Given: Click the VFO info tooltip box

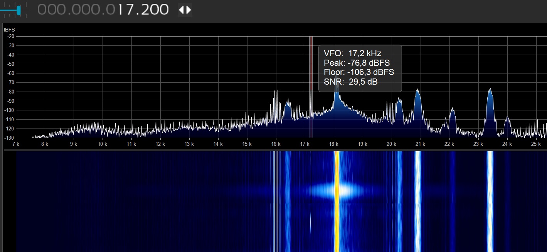Looking at the screenshot, I should click(360, 68).
